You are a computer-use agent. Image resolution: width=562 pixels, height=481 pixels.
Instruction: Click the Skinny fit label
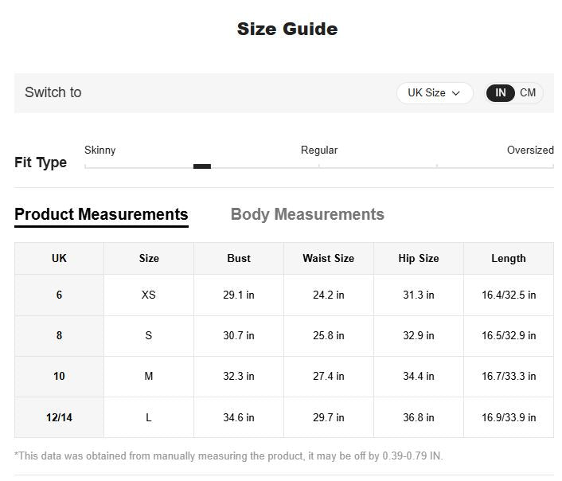(100, 150)
